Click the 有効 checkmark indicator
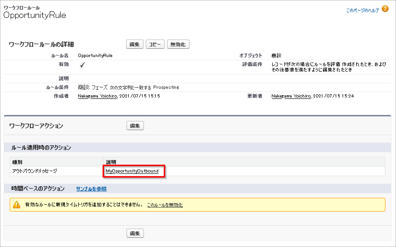Image resolution: width=396 pixels, height=247 pixels. click(x=82, y=65)
